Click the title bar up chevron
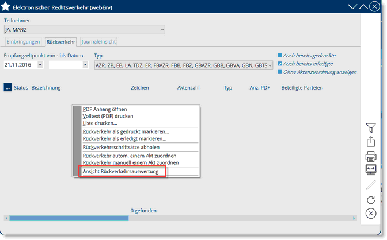 point(363,7)
